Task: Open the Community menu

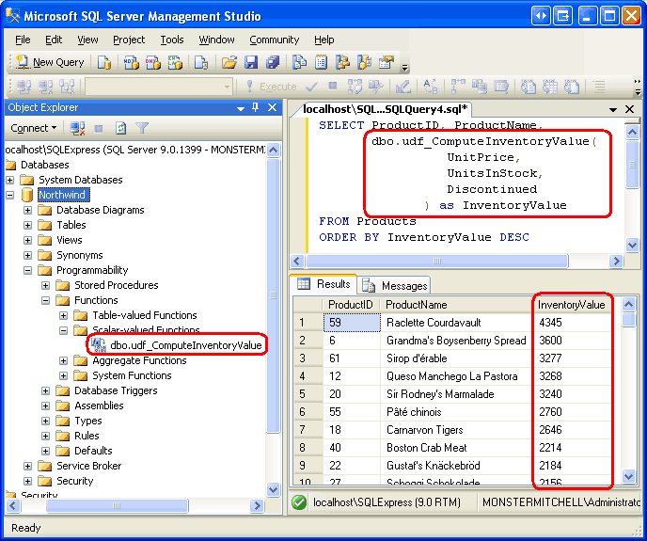Action: coord(274,40)
